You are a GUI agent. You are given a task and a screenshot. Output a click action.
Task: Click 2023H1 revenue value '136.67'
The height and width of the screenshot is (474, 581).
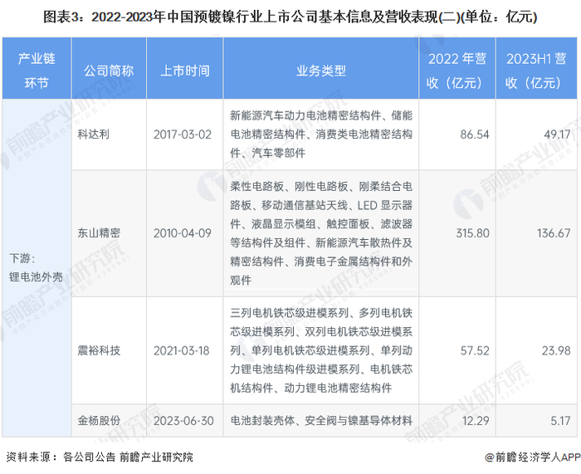[554, 233]
